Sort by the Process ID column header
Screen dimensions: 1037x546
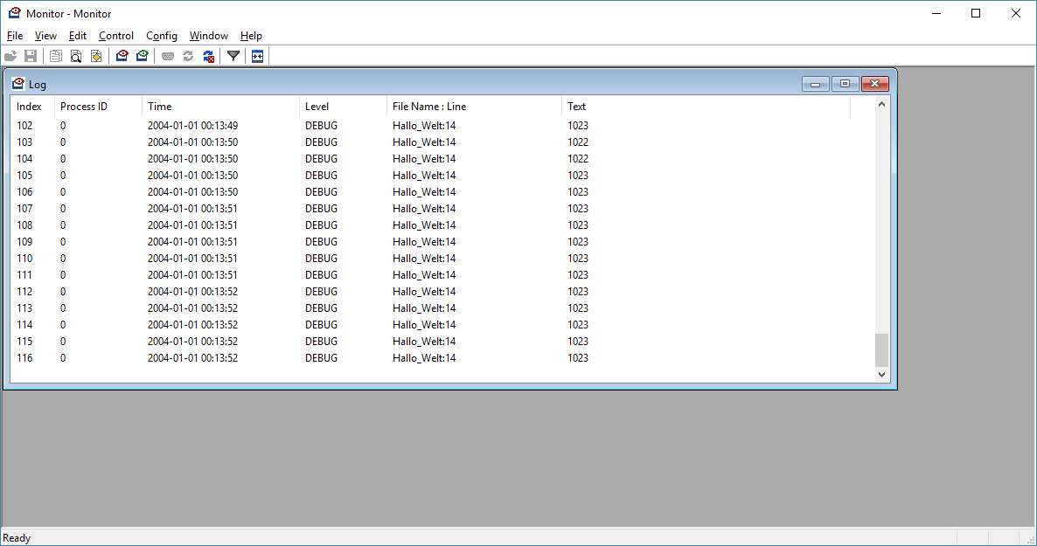tap(98, 107)
